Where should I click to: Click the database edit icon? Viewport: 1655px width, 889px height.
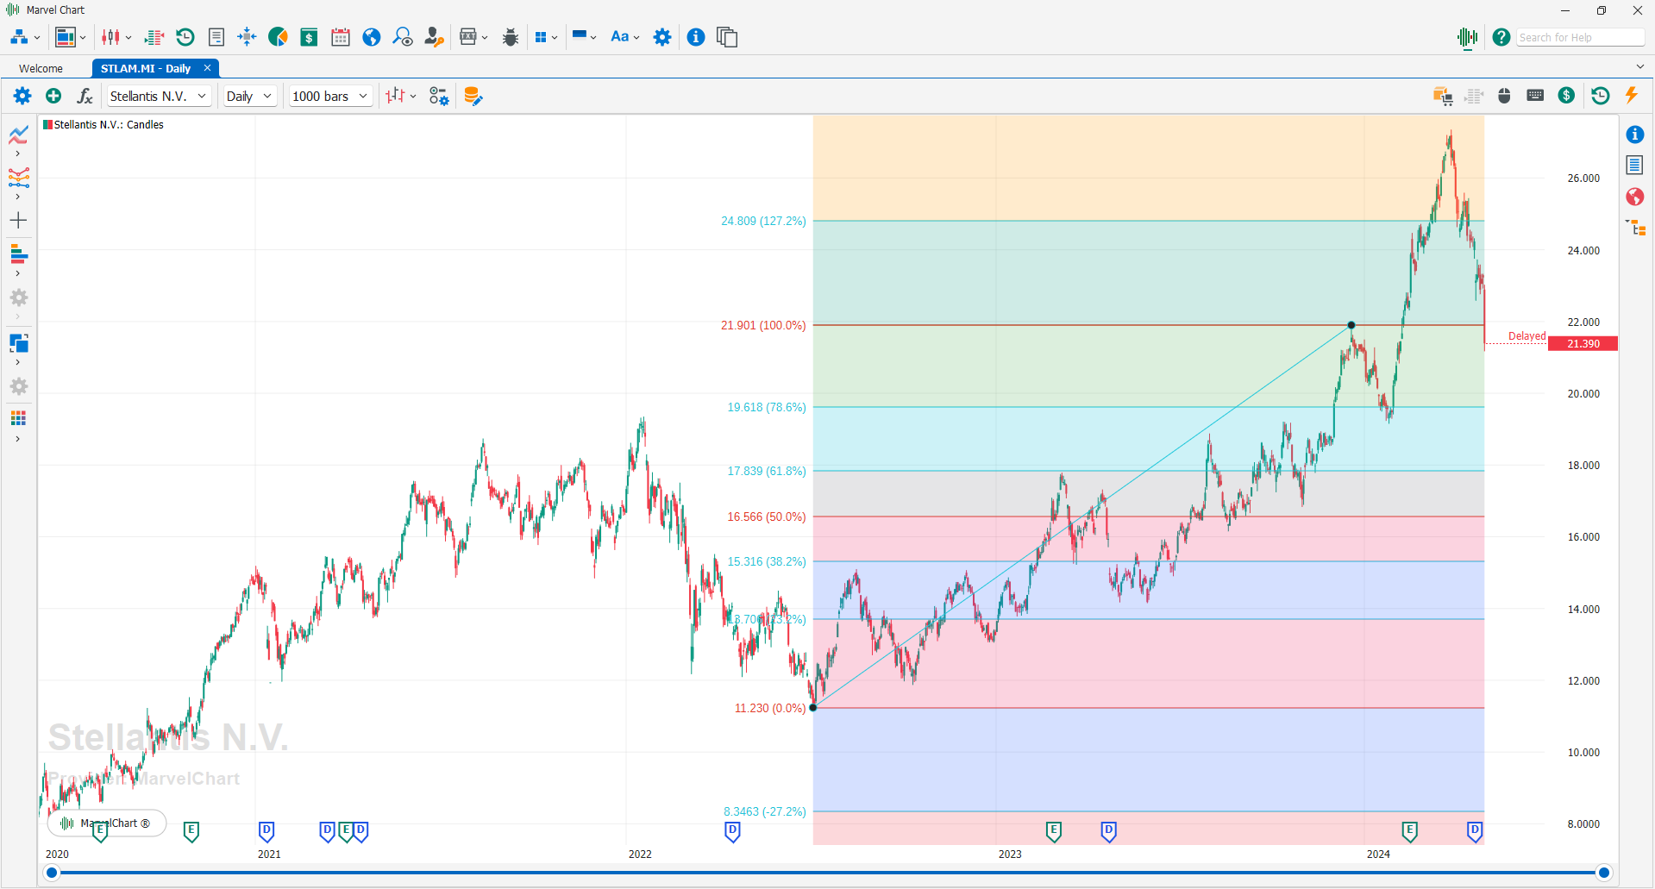473,96
